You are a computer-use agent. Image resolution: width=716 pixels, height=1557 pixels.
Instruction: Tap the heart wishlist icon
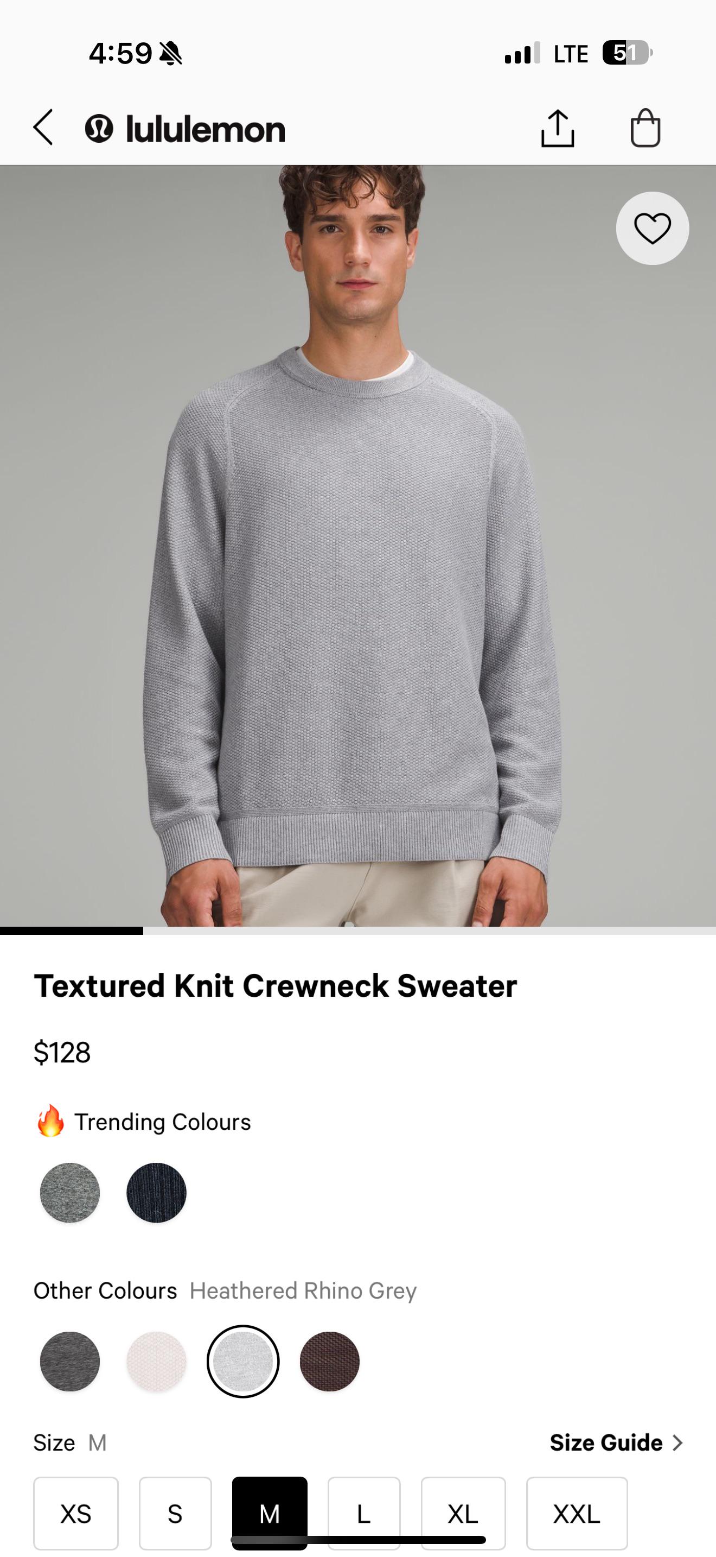click(652, 229)
